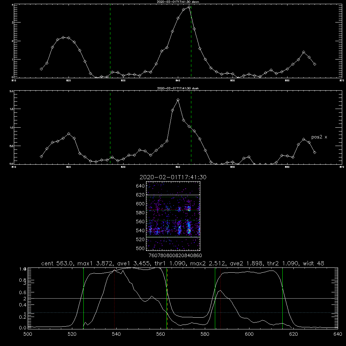Select the 'pos2 x' label

click(x=319, y=137)
